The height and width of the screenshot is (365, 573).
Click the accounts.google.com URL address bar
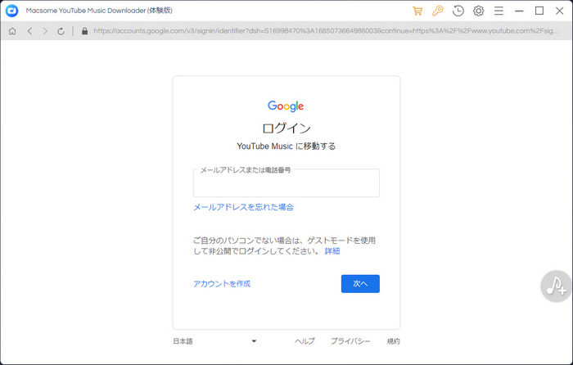tap(326, 31)
